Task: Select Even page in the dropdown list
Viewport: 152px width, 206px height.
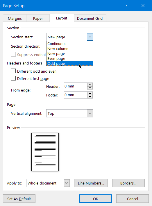Action: pos(70,59)
